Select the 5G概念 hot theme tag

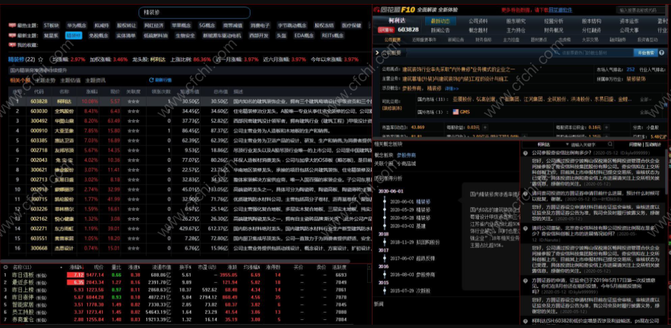click(x=207, y=25)
